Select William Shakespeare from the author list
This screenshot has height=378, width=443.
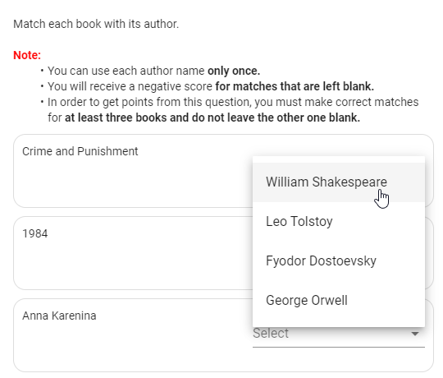pyautogui.click(x=339, y=182)
